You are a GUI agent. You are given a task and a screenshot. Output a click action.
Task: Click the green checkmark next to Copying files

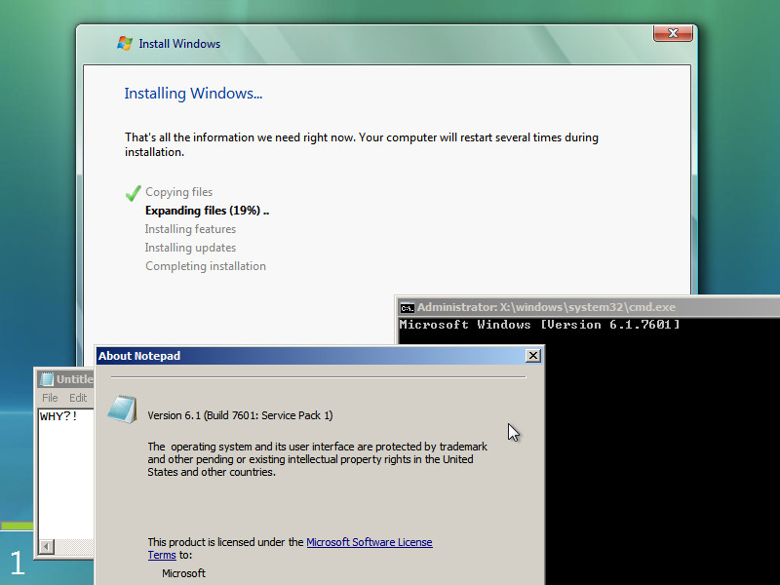tap(133, 192)
